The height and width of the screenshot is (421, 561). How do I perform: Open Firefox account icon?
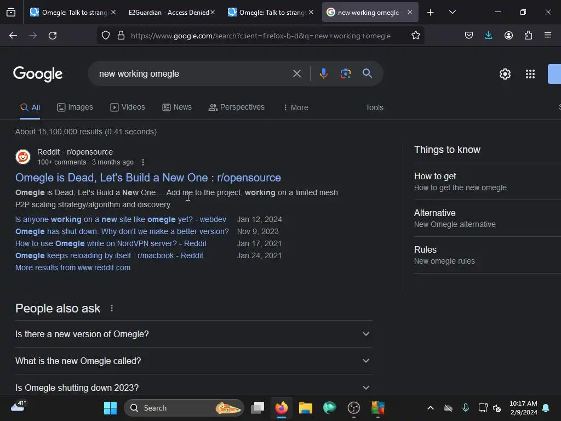click(x=508, y=36)
